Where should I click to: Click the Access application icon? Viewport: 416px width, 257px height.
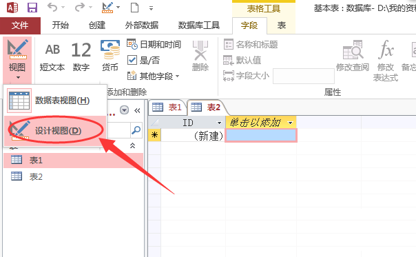click(12, 8)
